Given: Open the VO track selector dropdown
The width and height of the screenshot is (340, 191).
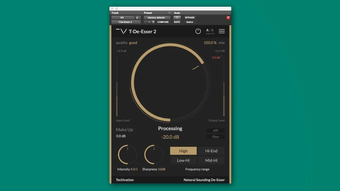Looking at the screenshot, I should click(123, 18).
